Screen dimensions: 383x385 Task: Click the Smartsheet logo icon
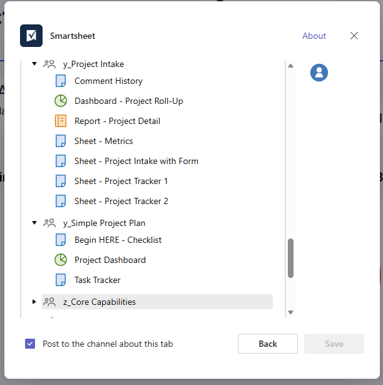click(31, 36)
